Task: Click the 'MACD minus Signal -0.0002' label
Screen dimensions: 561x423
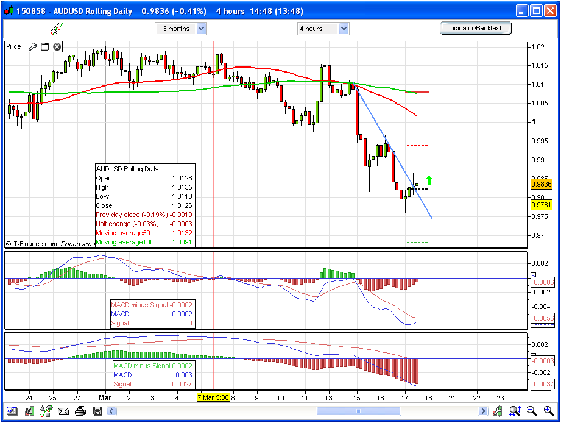Action: (152, 305)
